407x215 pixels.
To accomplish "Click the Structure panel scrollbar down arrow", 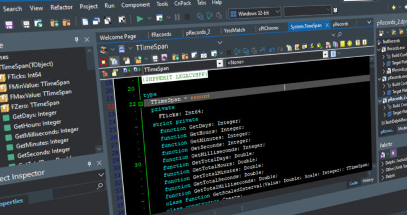I will tap(99, 149).
